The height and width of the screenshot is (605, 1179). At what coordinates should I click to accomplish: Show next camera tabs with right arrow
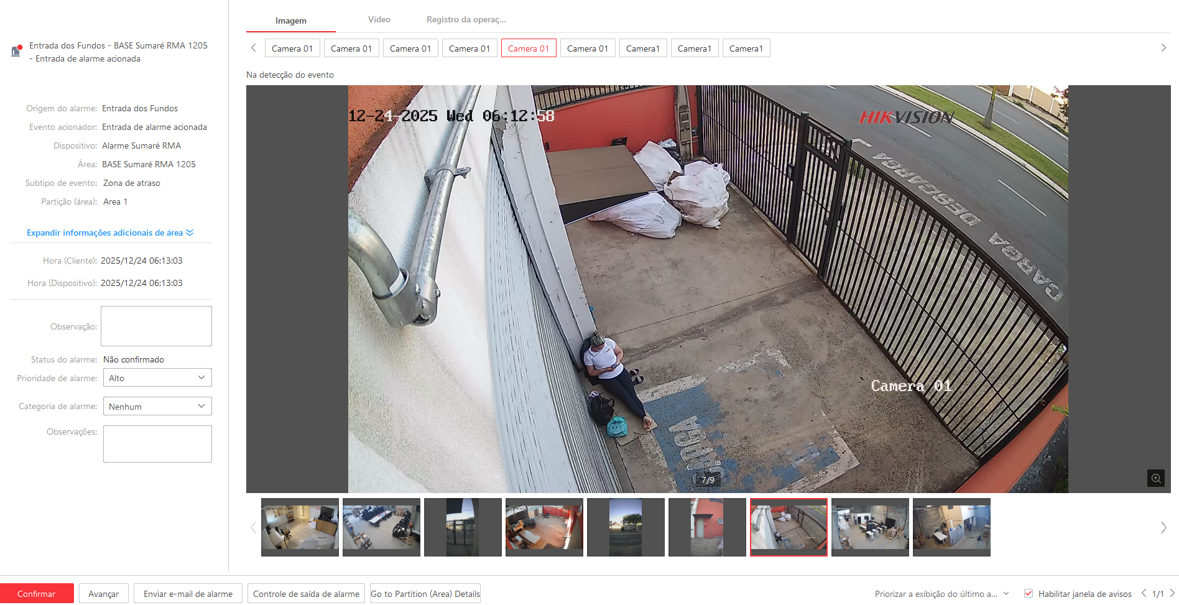(x=1163, y=48)
